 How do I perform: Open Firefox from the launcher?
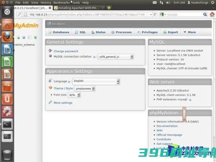(7, 37)
